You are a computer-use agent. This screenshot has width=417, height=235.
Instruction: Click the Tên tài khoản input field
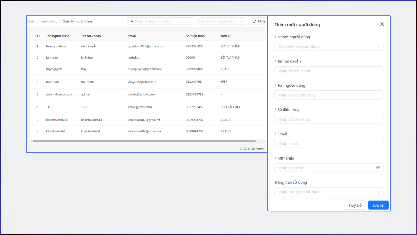(329, 71)
